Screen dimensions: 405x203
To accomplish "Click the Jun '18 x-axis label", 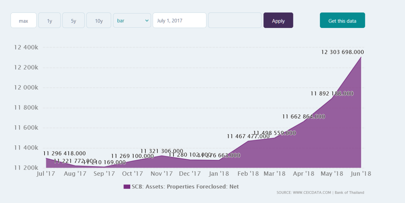I will point(361,174).
